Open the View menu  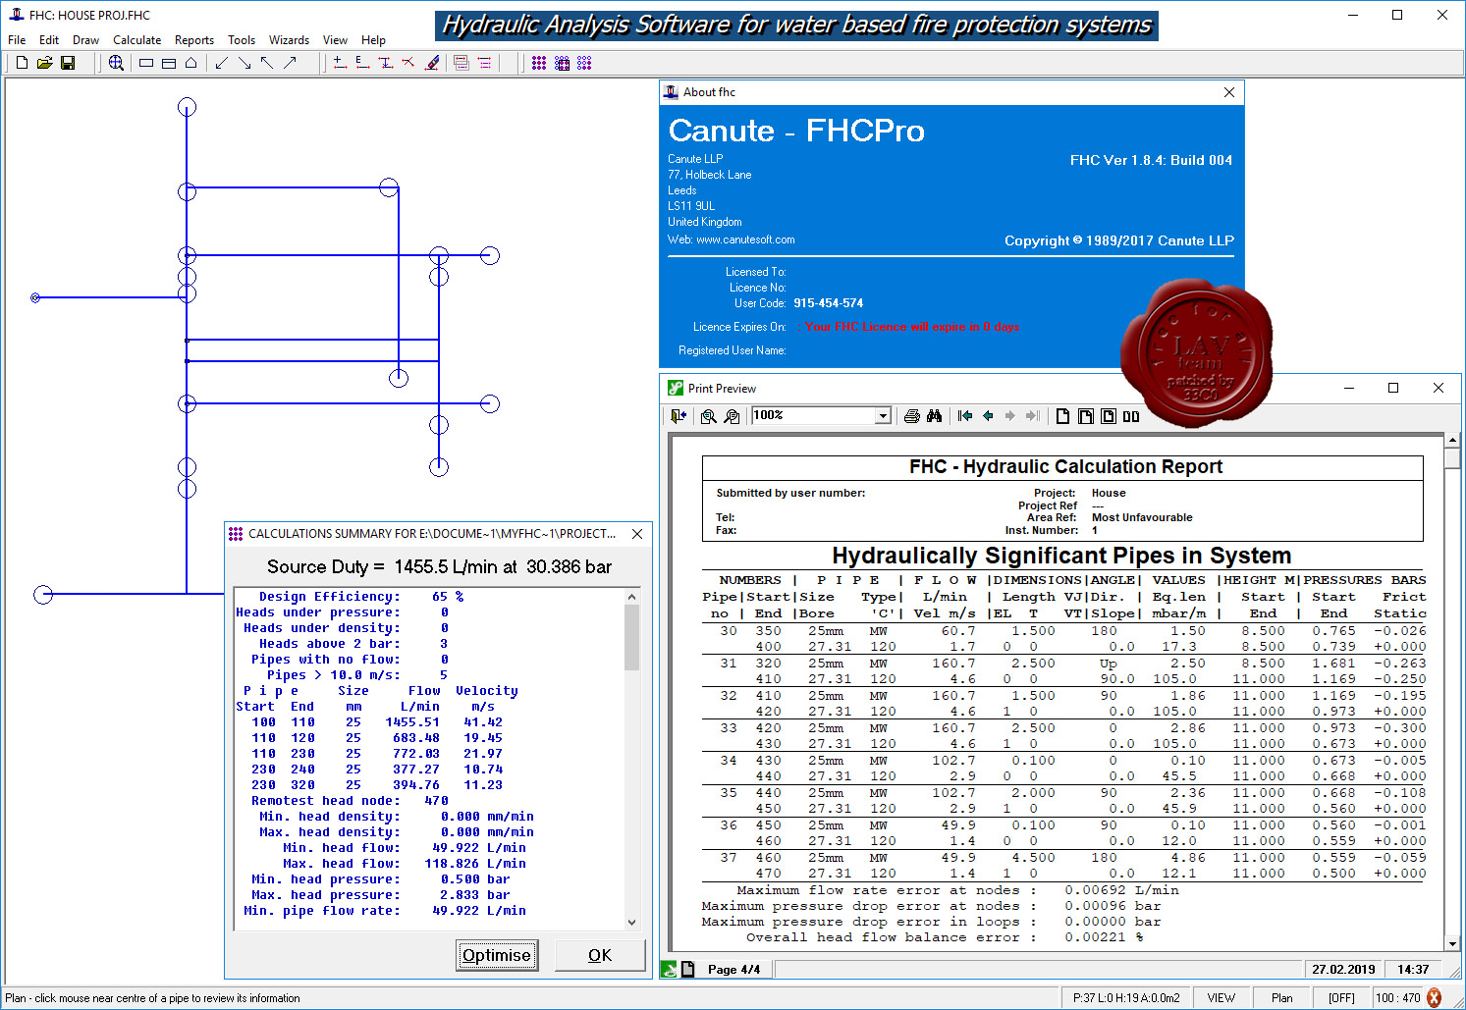pos(335,40)
